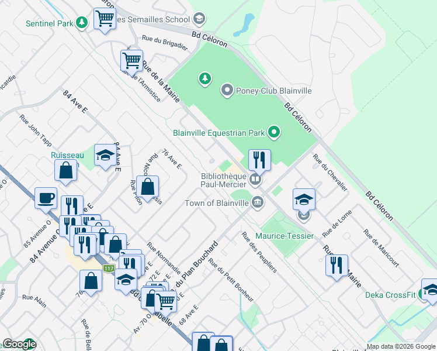Click the Rue des Peupliers street label
437x351 pixels.
click(x=259, y=252)
